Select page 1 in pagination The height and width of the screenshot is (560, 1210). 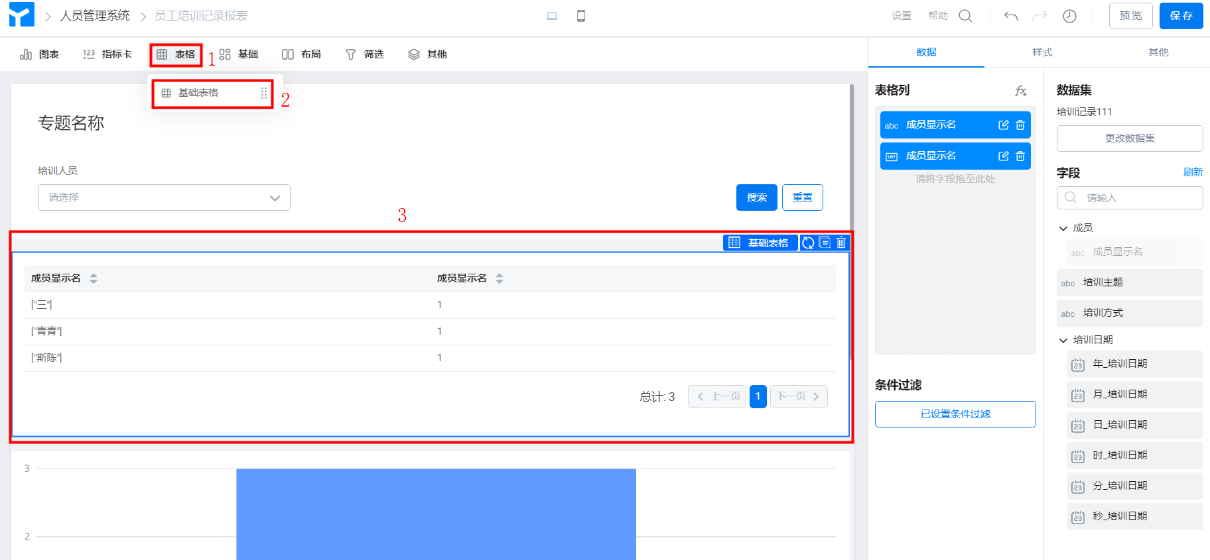pyautogui.click(x=758, y=396)
